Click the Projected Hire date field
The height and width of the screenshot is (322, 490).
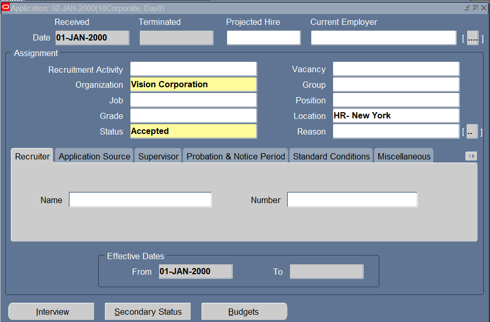coord(263,38)
